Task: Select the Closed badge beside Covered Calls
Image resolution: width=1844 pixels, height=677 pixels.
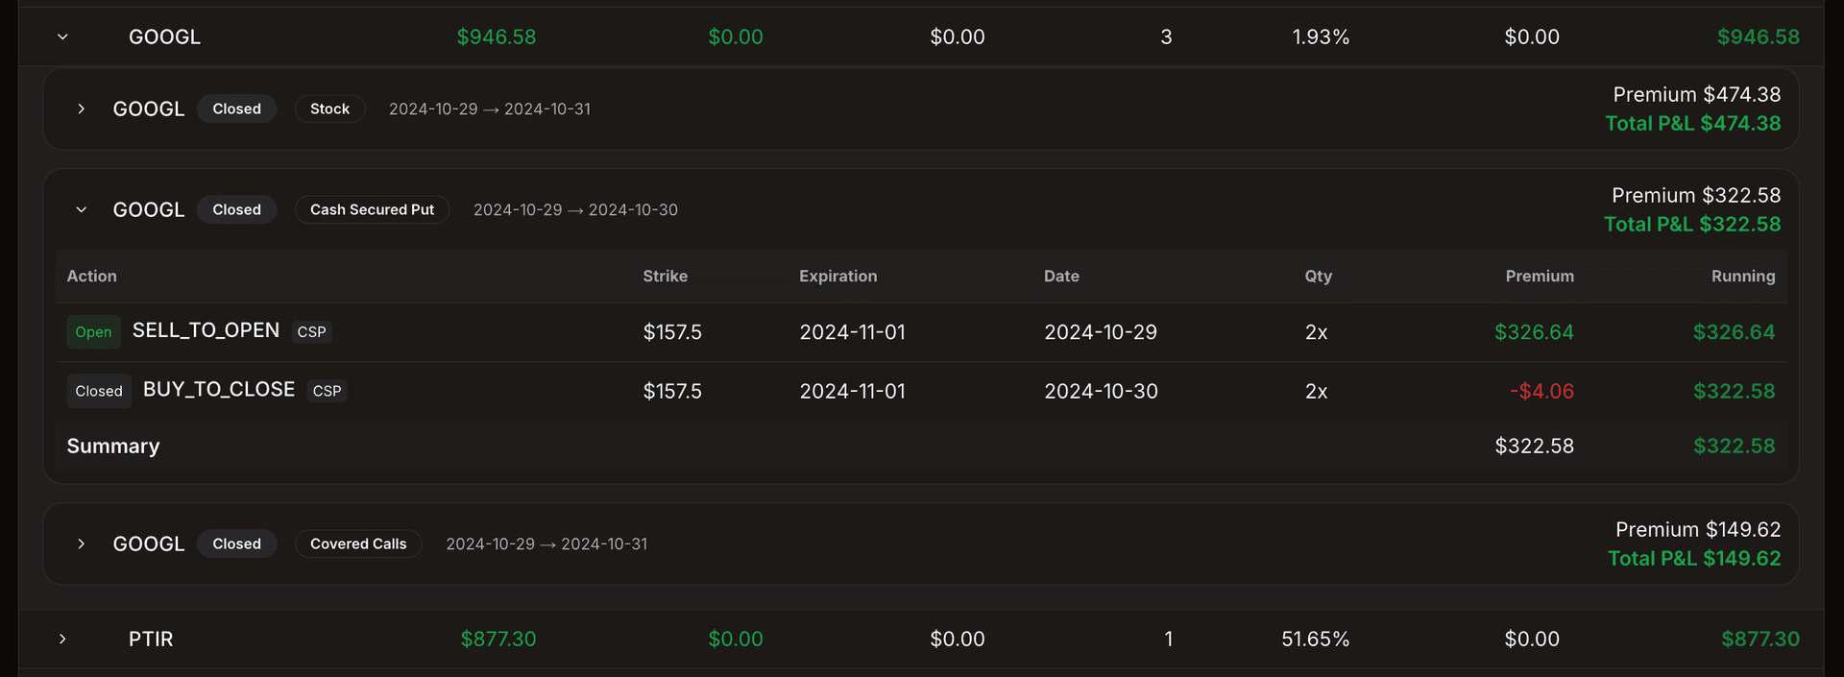Action: pyautogui.click(x=236, y=544)
